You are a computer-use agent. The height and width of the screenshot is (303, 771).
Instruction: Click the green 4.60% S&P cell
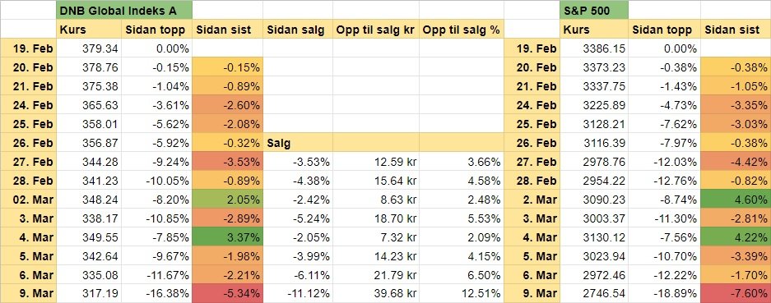pyautogui.click(x=736, y=200)
